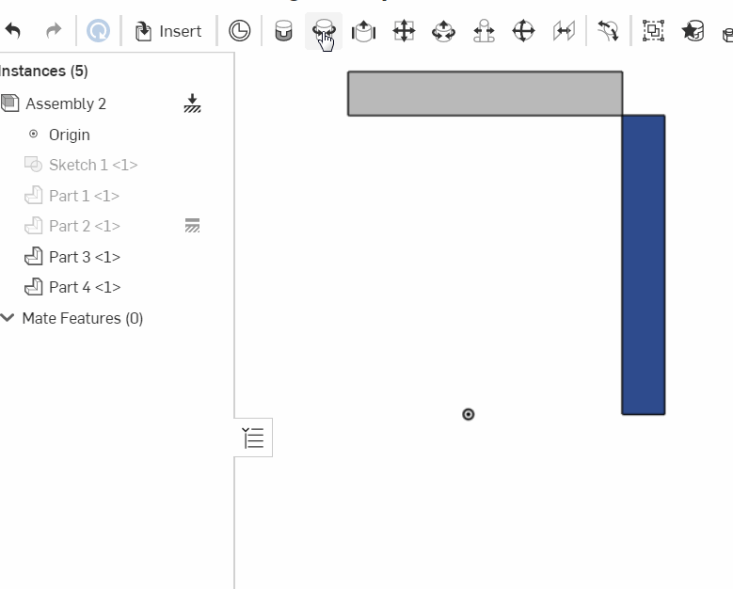This screenshot has height=589, width=733.
Task: Select the Planar mate tool
Action: tap(404, 31)
